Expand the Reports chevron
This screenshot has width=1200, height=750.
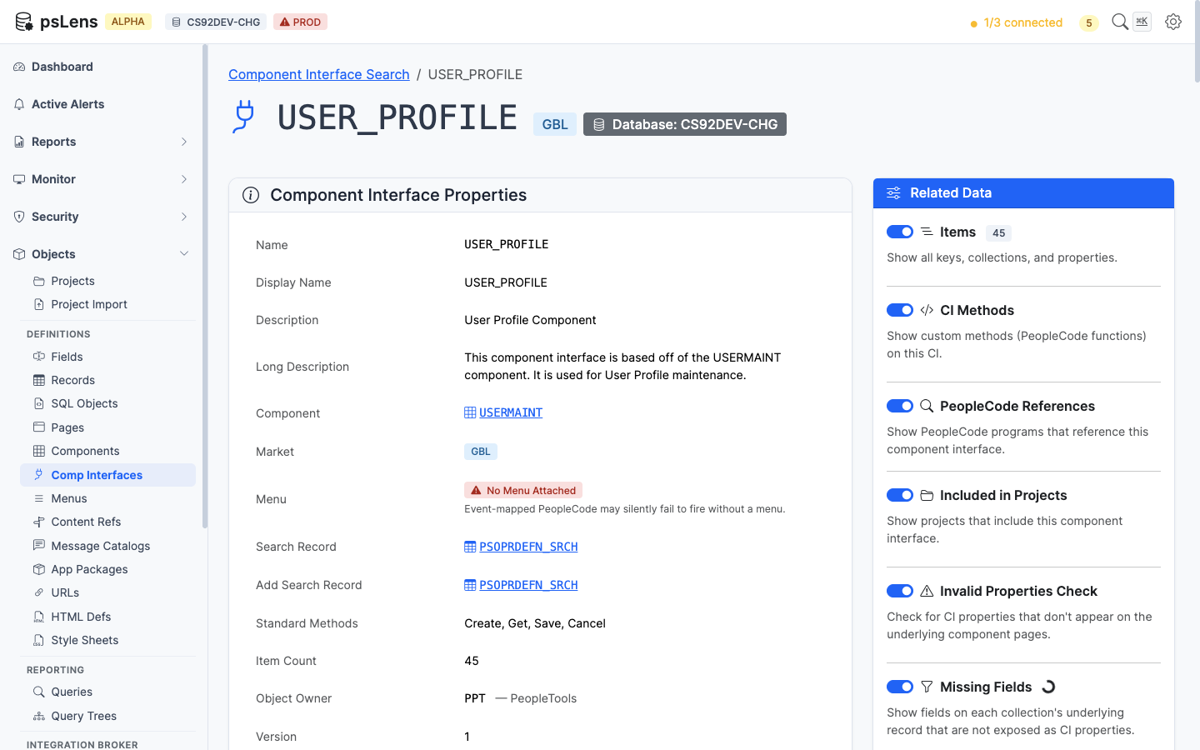tap(184, 142)
